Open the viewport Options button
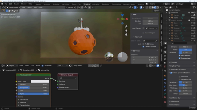Viewport: 197px width, 110px height. click(x=157, y=11)
